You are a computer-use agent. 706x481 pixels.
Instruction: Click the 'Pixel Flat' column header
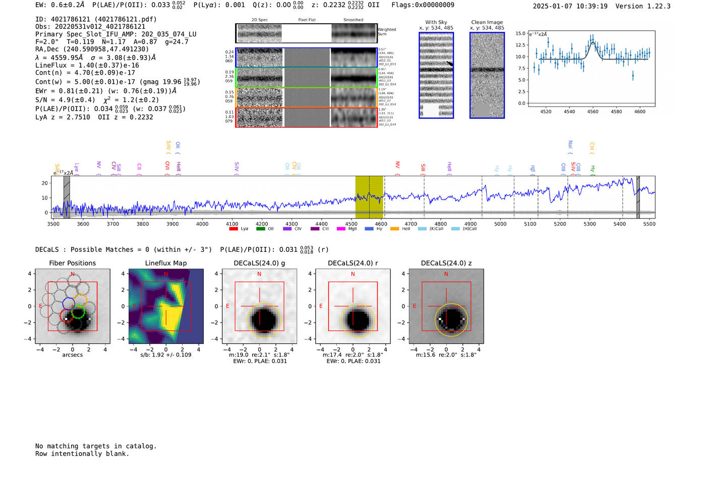pyautogui.click(x=307, y=20)
